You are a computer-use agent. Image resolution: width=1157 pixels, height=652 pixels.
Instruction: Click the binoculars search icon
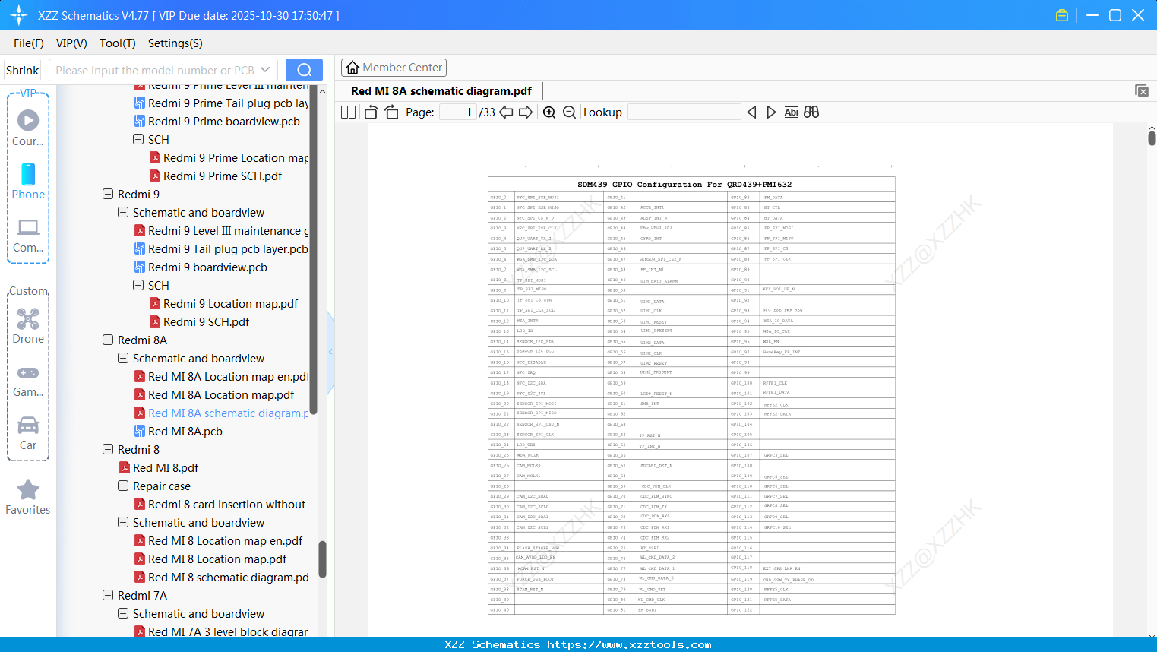811,112
